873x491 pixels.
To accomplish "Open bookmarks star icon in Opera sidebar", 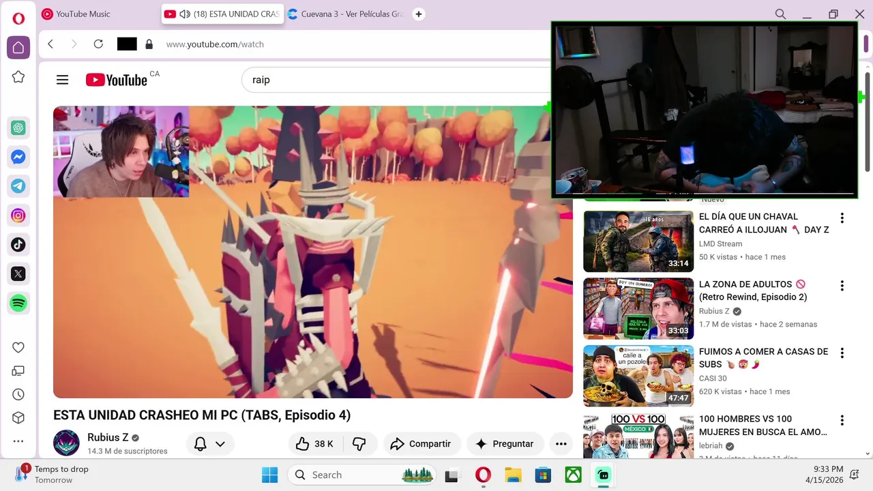I will (18, 77).
